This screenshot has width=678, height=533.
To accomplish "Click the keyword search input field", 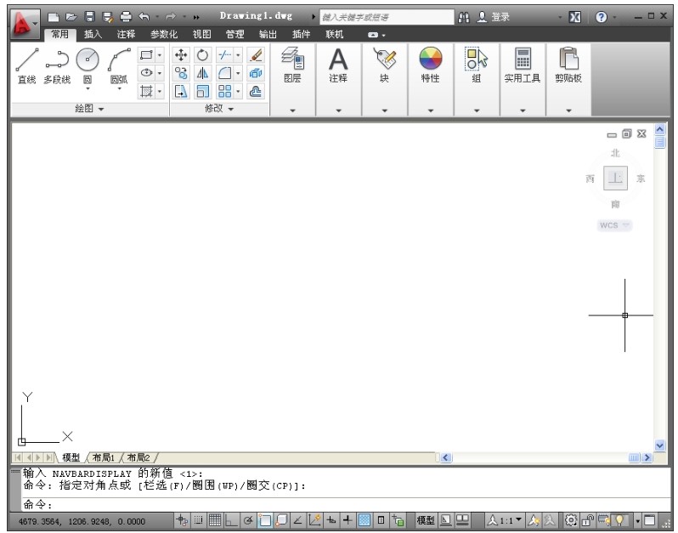I will click(386, 17).
